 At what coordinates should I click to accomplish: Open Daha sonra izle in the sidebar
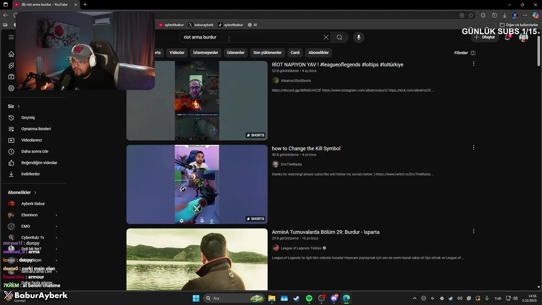tap(34, 151)
